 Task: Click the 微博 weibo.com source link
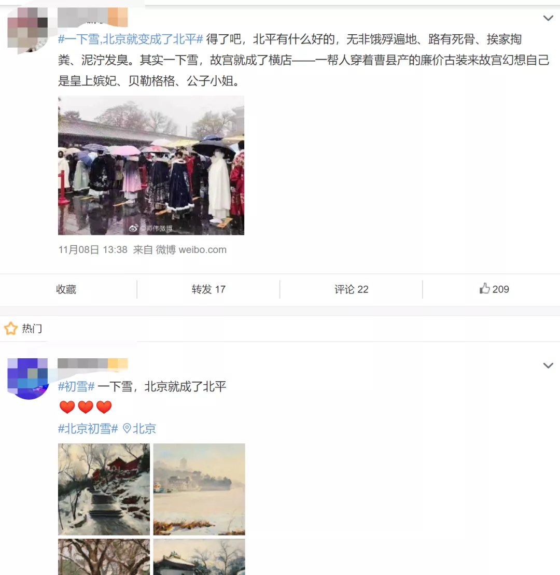(x=191, y=250)
